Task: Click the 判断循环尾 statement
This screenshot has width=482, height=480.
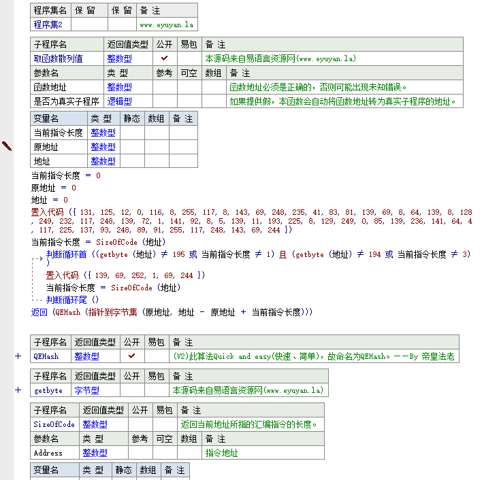Action: coord(67,300)
